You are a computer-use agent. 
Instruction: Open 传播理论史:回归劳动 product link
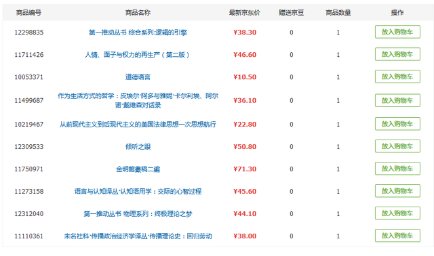click(138, 236)
